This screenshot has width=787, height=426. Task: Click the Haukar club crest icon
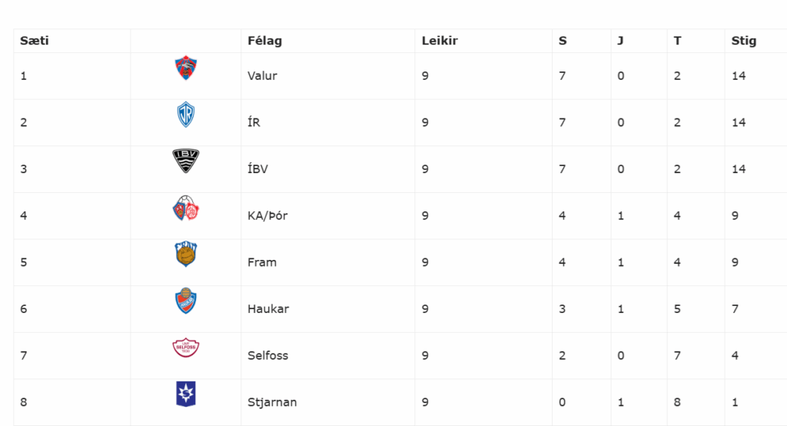(x=186, y=301)
